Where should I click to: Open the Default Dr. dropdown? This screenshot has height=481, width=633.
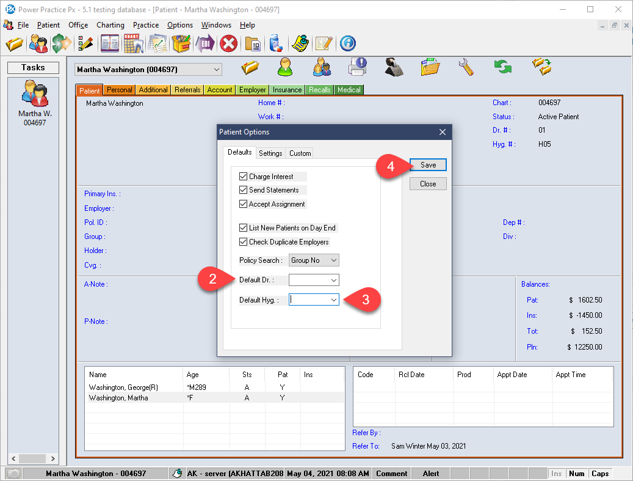(x=314, y=280)
